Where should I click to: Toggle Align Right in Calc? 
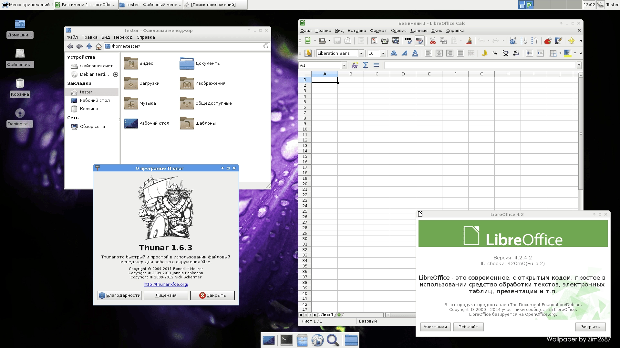(449, 53)
